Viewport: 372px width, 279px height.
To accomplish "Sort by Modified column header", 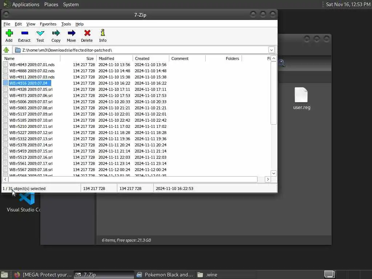I will click(115, 58).
